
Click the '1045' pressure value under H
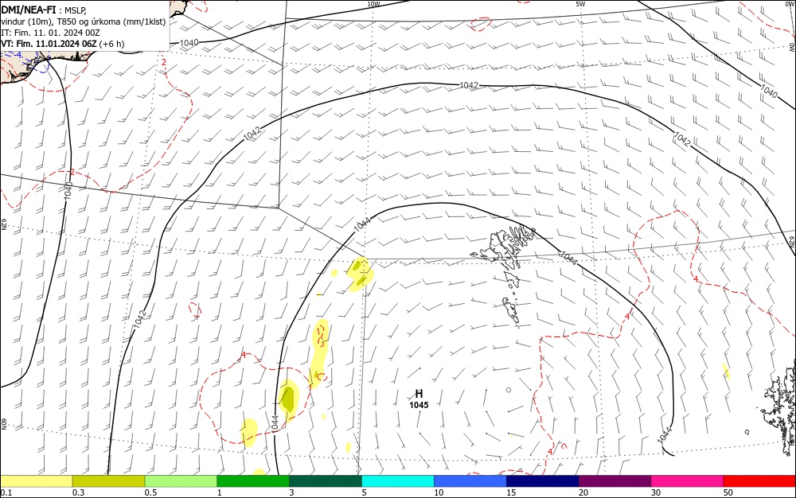click(419, 405)
